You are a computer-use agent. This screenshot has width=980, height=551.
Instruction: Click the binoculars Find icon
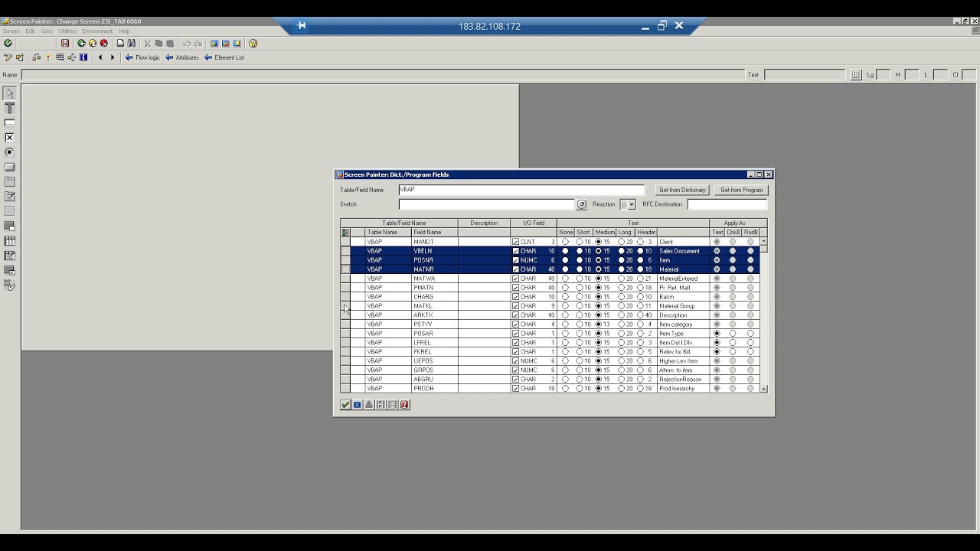[x=132, y=44]
